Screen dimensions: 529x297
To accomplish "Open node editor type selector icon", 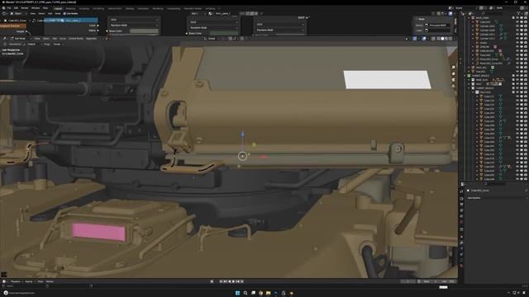I will [x=4, y=13].
